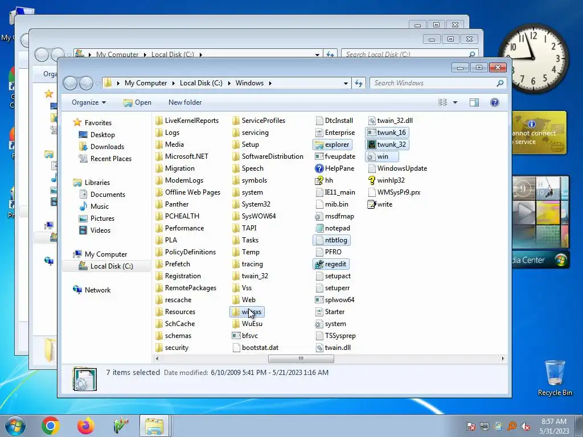Click the search magnifier in Search Windows

pos(500,83)
